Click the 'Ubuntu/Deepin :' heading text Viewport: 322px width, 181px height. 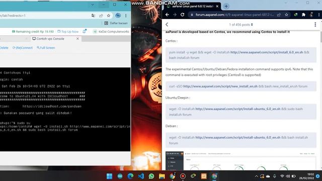pos(178,98)
